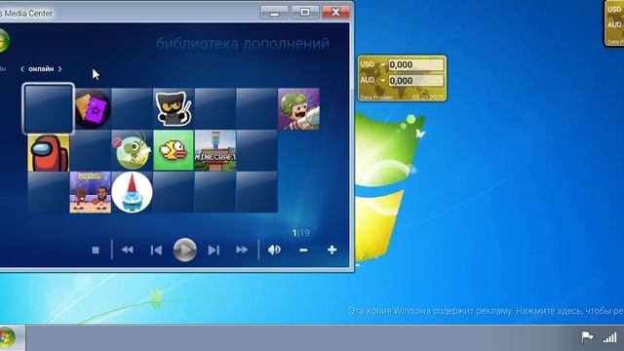Decrease volume with minus button
The width and height of the screenshot is (624, 351).
pos(303,250)
